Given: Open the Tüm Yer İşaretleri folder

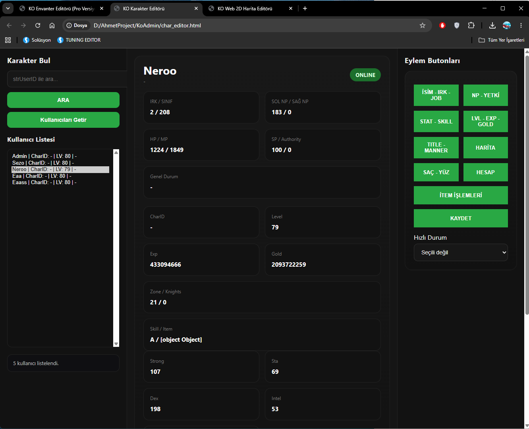Looking at the screenshot, I should (x=501, y=40).
